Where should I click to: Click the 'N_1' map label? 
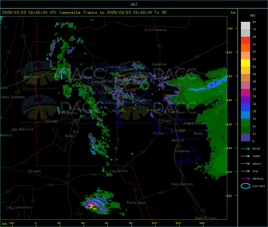click(x=76, y=132)
